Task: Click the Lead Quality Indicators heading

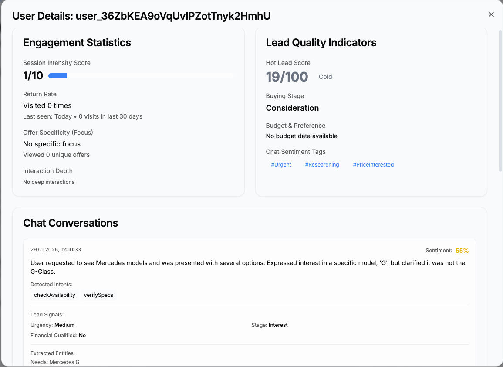Action: [321, 42]
